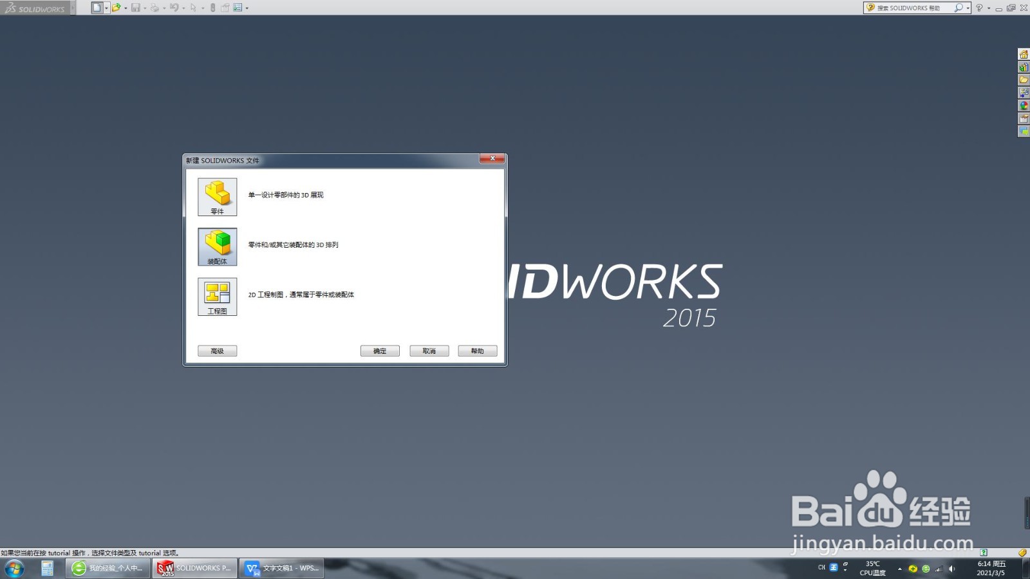Open the Appearances color ball tab
Screen dimensions: 1030x579
click(1024, 106)
